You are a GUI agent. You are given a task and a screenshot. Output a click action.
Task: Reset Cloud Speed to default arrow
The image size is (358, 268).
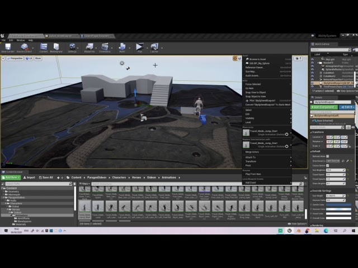coord(348,175)
